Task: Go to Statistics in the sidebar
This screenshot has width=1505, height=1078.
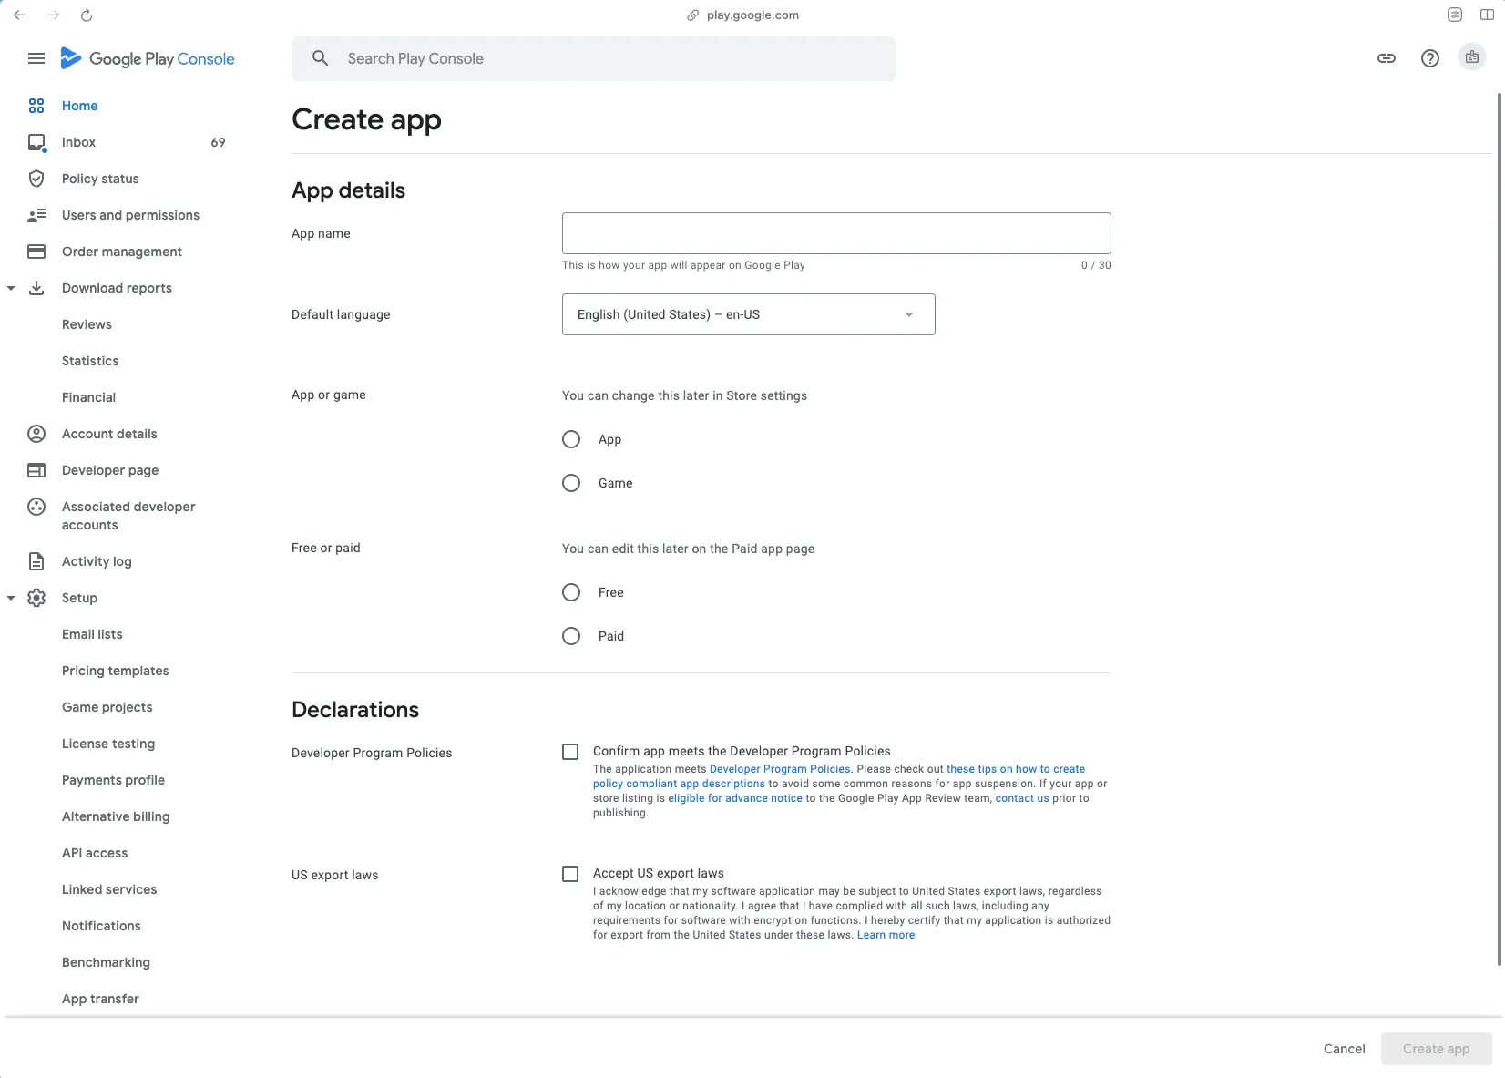Action: coord(90,361)
